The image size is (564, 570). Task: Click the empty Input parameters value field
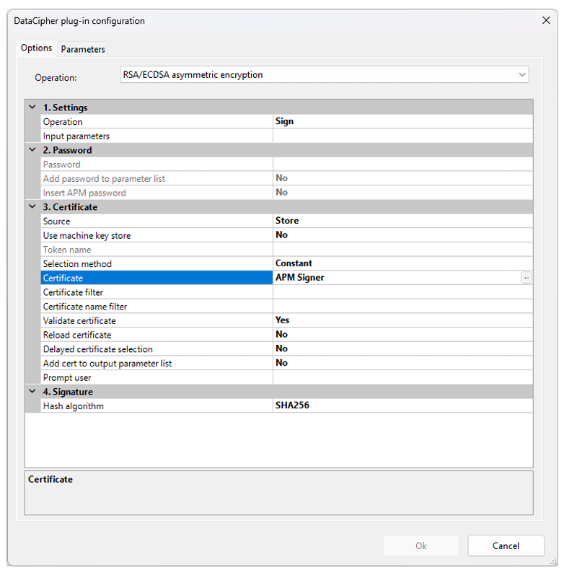(x=402, y=136)
